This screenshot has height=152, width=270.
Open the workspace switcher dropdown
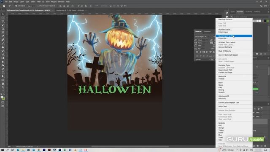click(x=266, y=6)
